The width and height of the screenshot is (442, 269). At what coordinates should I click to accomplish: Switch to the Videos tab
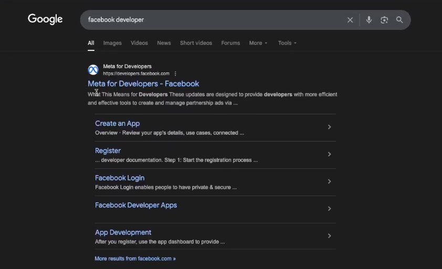coord(139,43)
